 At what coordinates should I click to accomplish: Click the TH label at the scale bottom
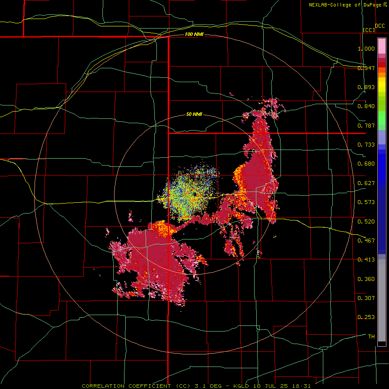point(371,336)
